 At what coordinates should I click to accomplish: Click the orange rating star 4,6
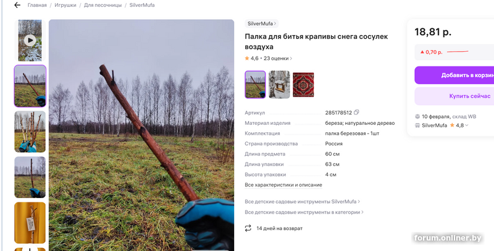coord(247,58)
